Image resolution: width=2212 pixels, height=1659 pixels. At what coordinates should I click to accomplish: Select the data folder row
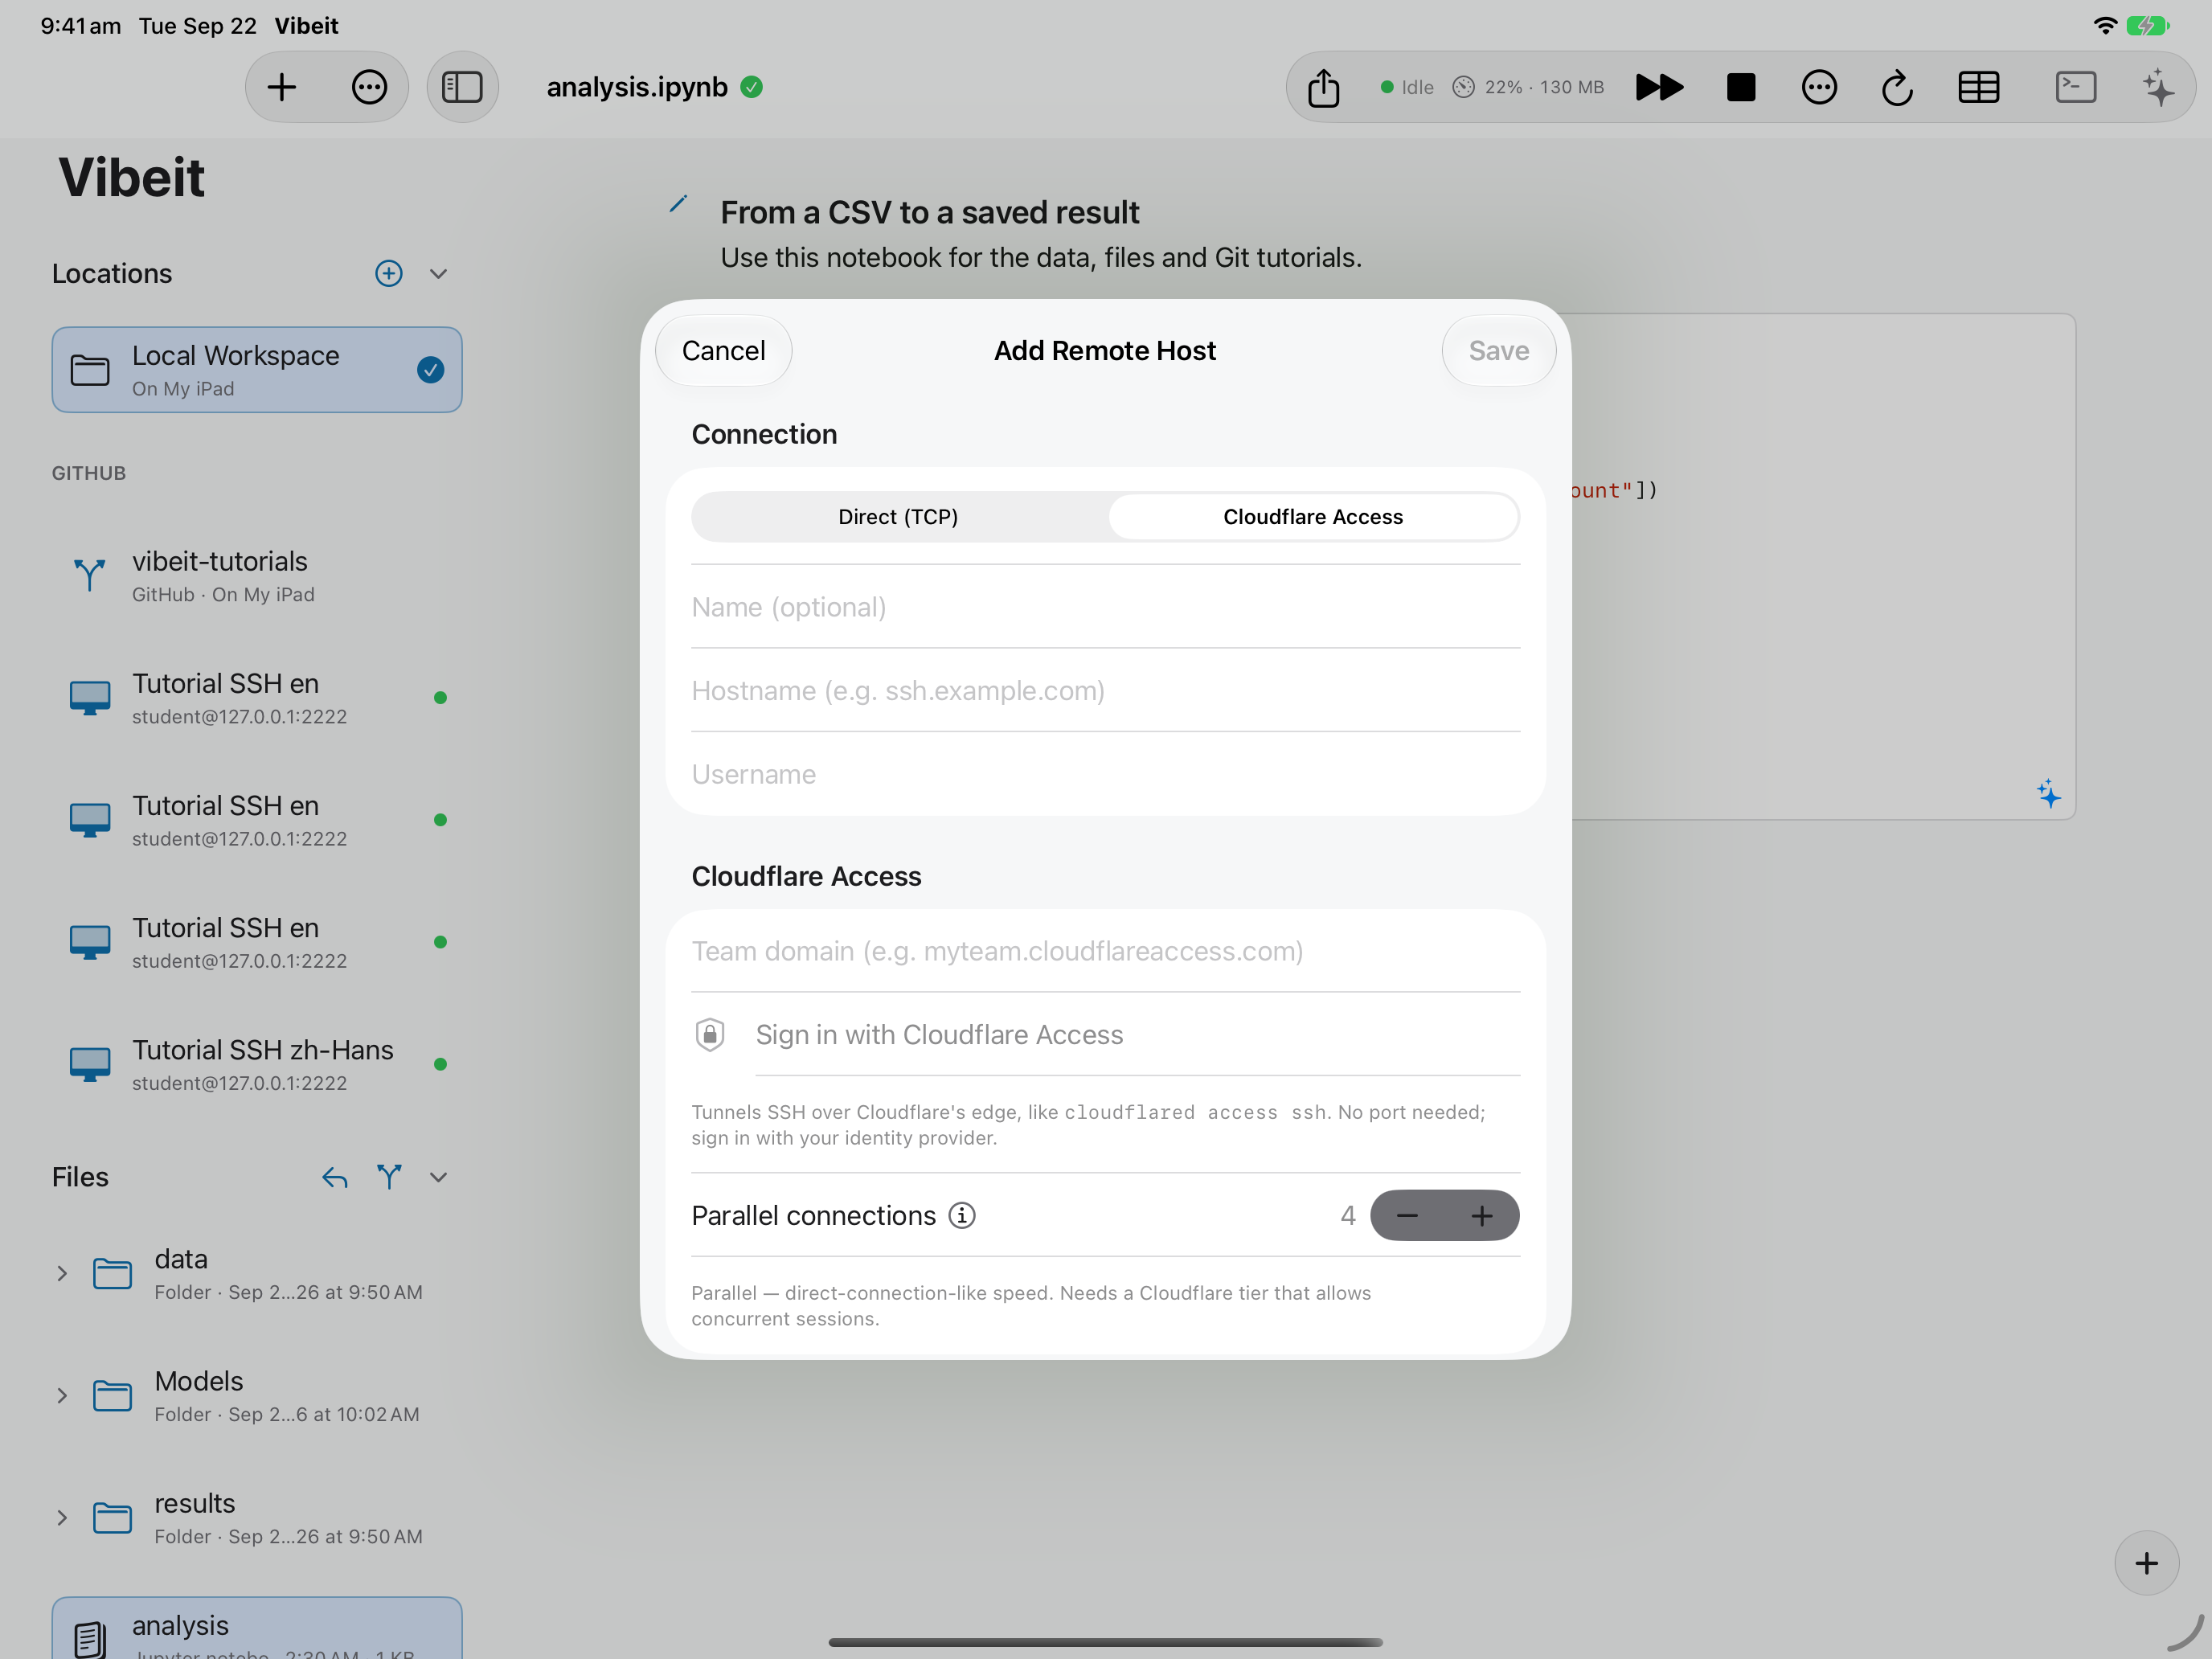[x=257, y=1273]
